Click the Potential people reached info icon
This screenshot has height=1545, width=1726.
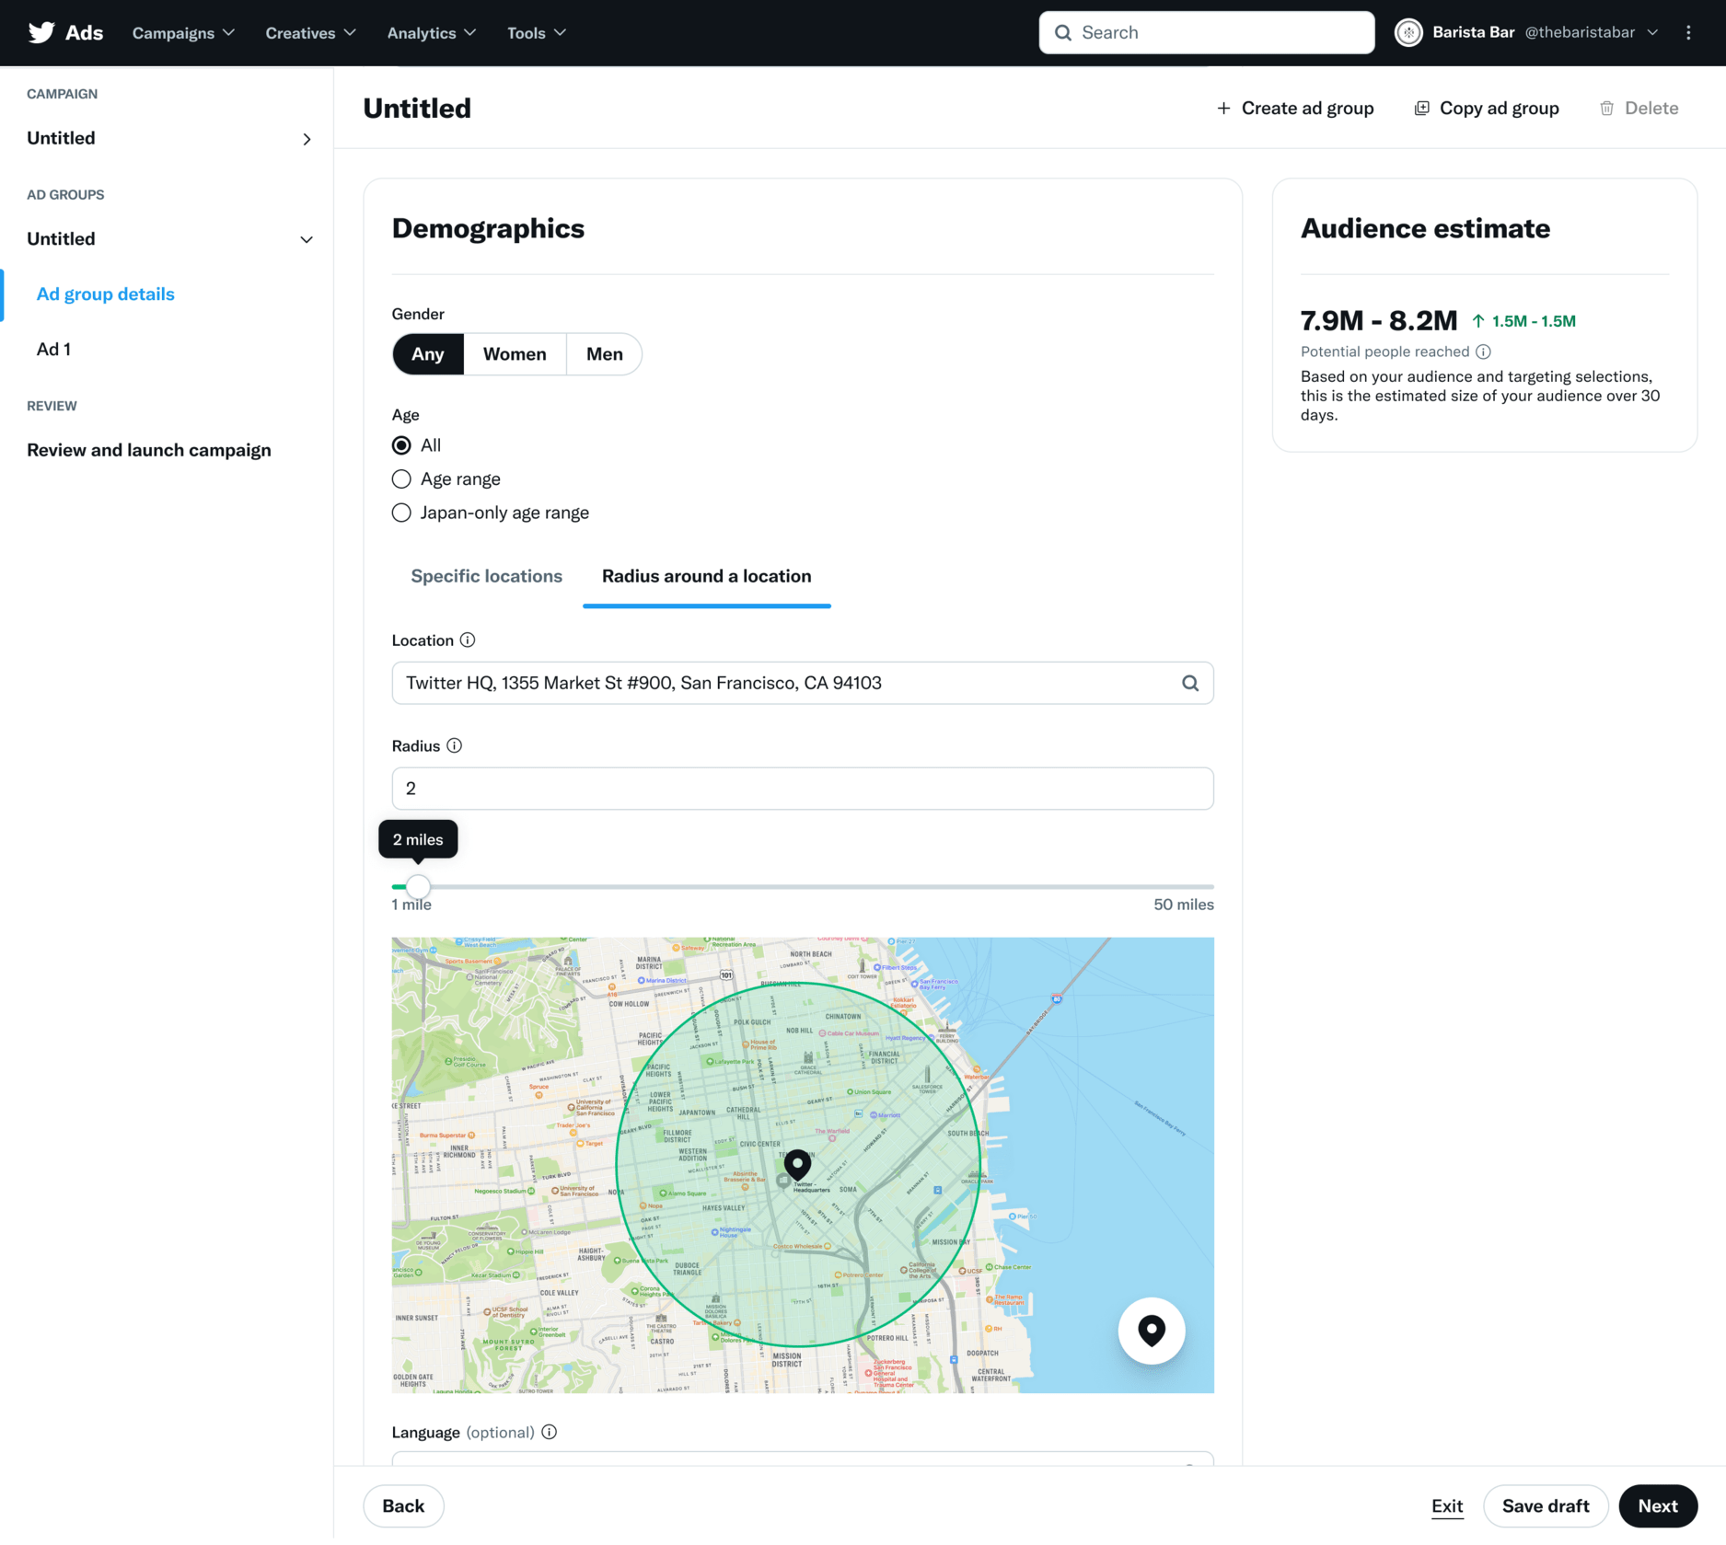point(1483,352)
